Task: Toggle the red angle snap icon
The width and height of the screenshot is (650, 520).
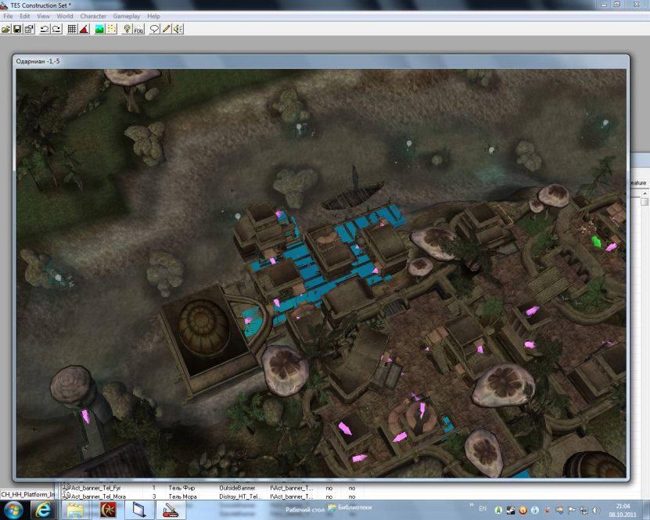Action: [x=84, y=29]
